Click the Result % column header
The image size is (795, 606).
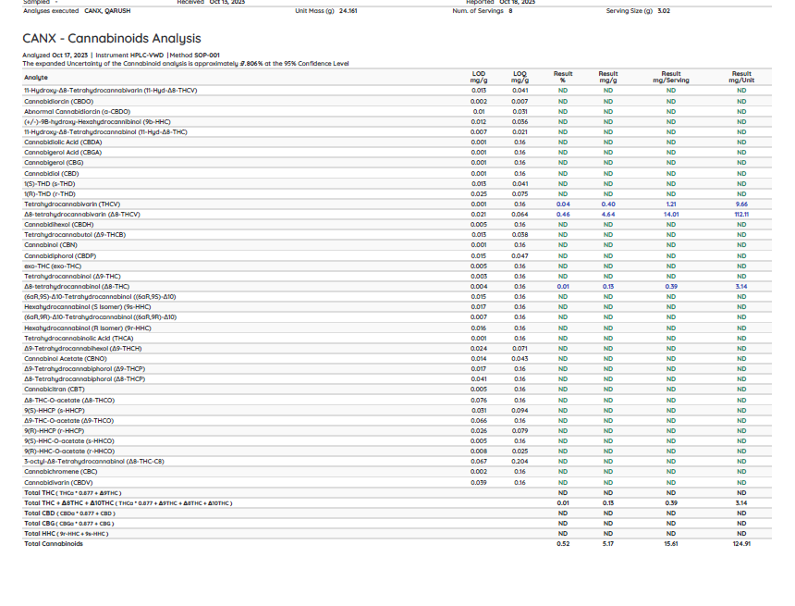click(x=563, y=77)
